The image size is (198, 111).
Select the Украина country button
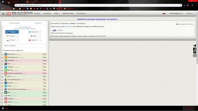click(11, 36)
